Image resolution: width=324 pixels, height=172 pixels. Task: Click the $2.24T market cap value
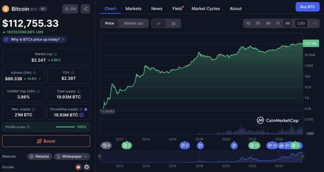[39, 60]
